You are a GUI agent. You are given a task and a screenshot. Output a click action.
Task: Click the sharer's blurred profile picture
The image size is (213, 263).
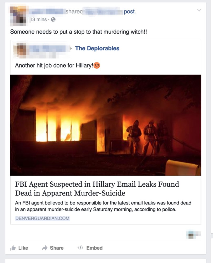[x=18, y=15]
